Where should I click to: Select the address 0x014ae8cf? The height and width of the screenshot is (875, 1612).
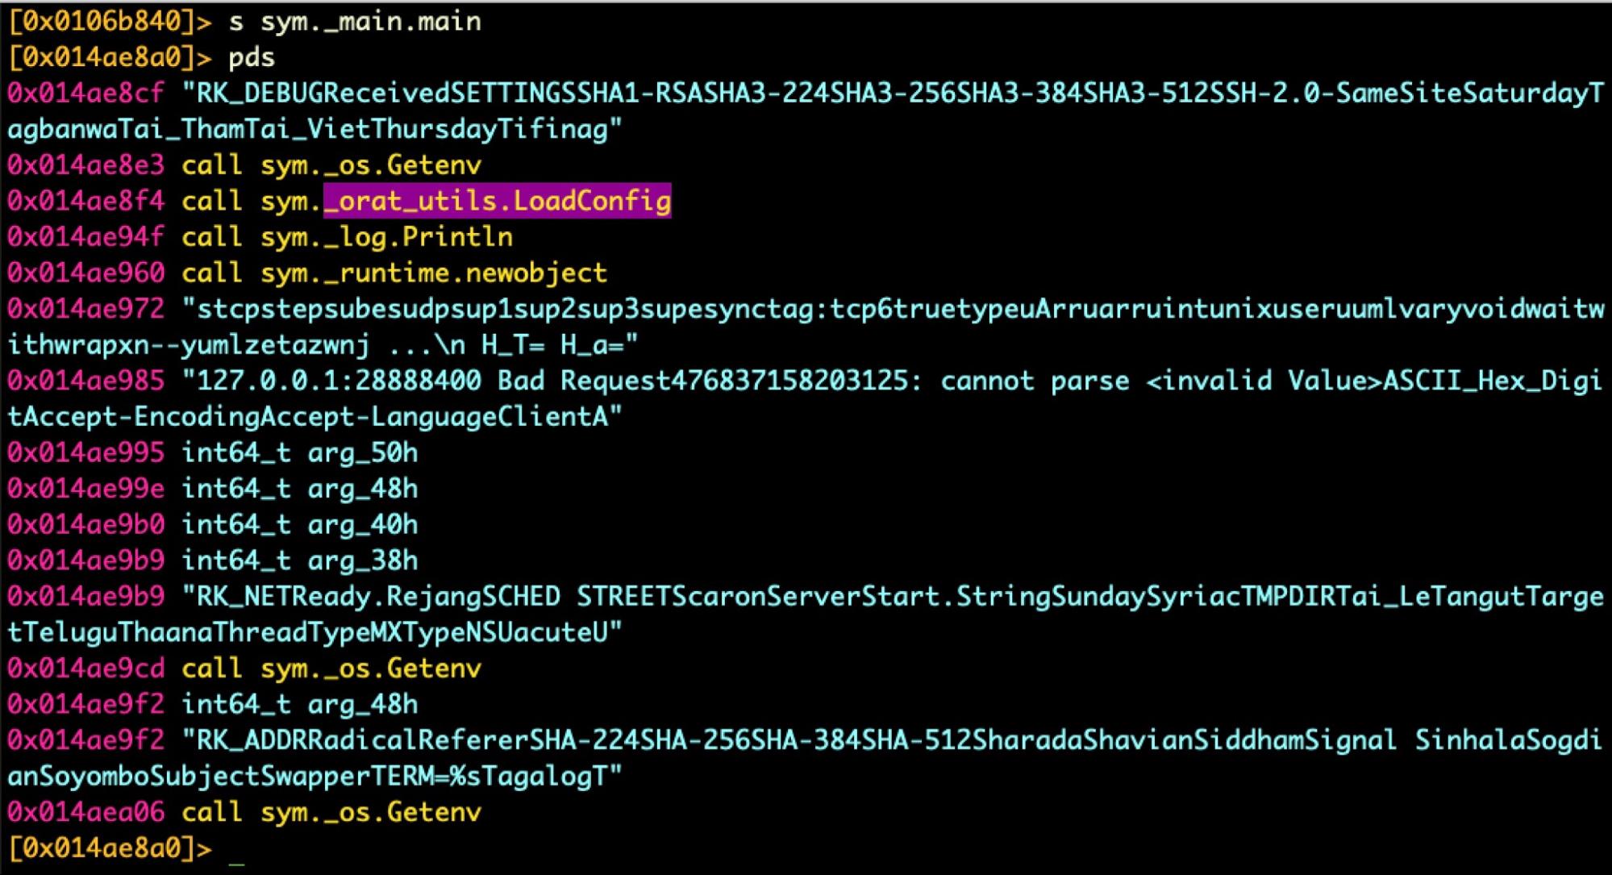pos(85,94)
